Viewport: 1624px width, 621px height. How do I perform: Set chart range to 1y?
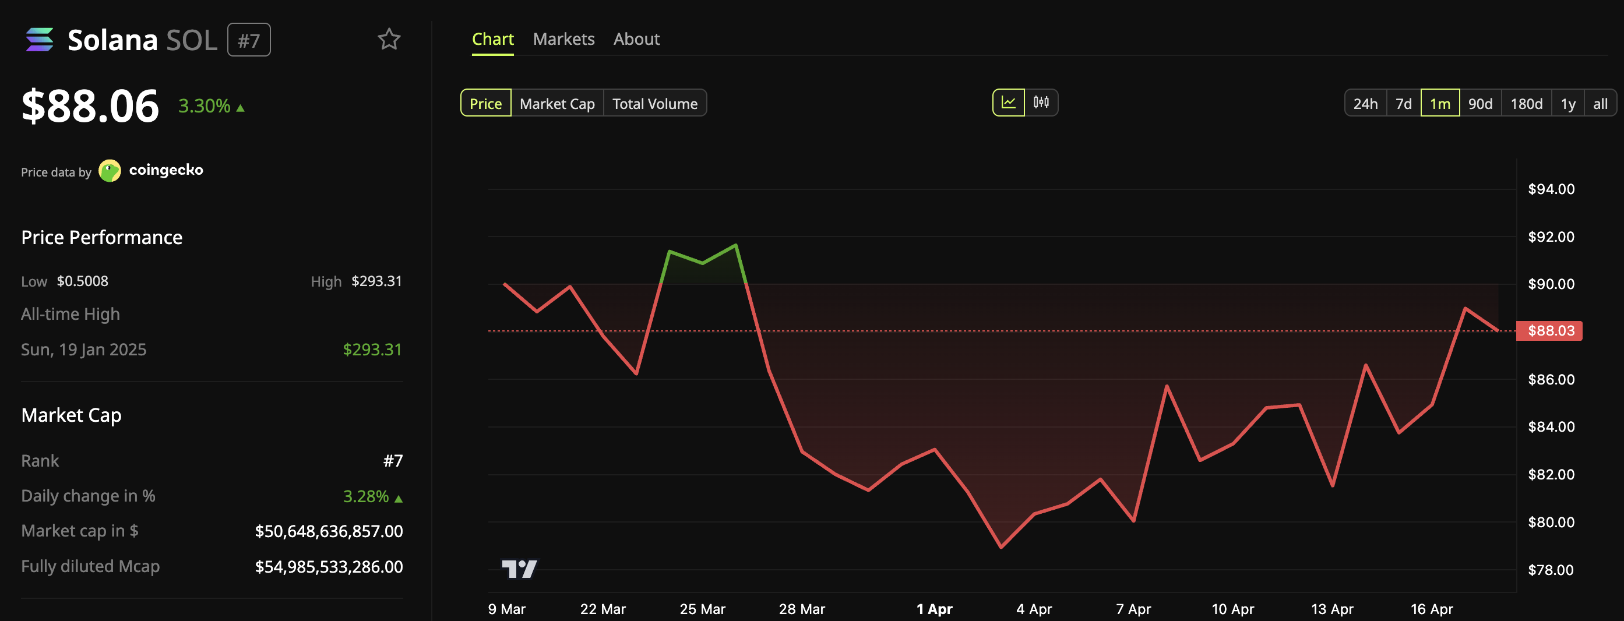coord(1568,103)
